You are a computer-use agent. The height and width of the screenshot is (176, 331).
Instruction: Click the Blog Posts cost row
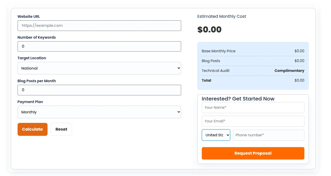click(x=253, y=61)
